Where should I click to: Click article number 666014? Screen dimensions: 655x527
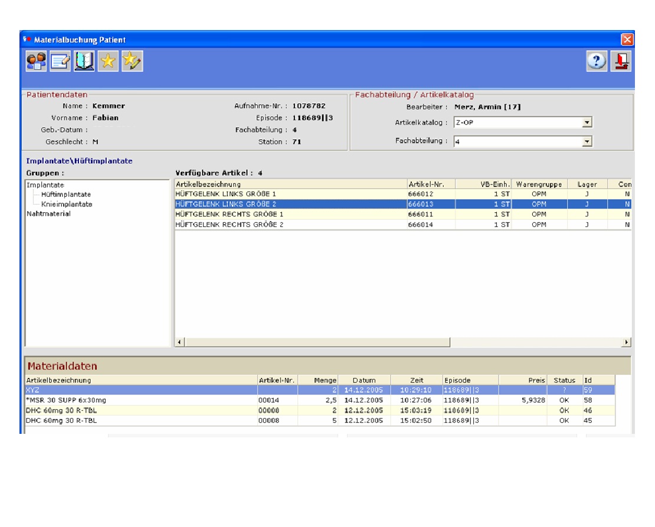(x=420, y=225)
